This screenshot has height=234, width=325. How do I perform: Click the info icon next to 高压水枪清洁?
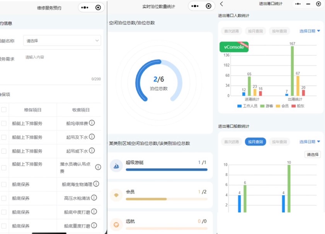point(94,198)
